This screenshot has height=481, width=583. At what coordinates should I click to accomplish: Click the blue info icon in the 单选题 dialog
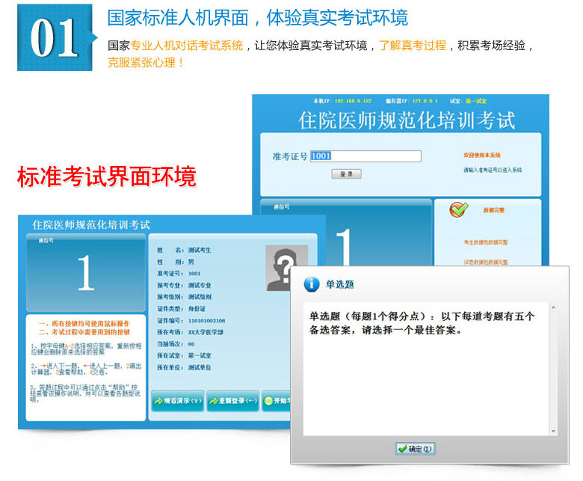click(x=311, y=284)
